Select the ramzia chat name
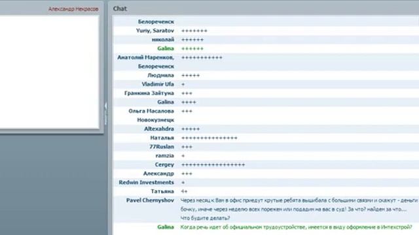 (x=165, y=155)
